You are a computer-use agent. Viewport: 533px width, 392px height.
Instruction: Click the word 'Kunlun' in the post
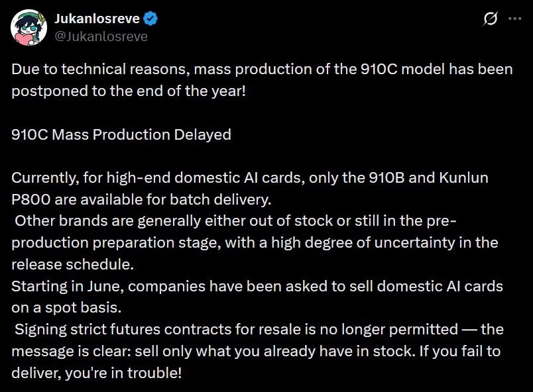(x=463, y=178)
